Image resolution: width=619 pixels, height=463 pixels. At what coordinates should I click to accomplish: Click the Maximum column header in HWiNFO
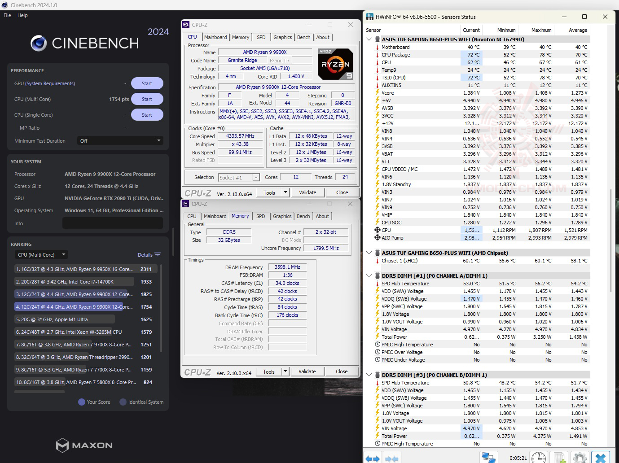(541, 30)
